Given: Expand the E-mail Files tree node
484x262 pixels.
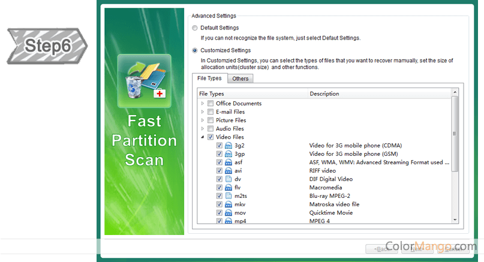Looking at the screenshot, I should 203,112.
